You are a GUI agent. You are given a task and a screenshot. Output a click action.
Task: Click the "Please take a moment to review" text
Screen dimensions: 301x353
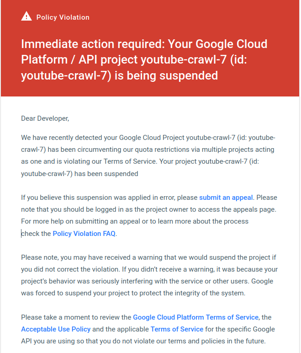76,317
